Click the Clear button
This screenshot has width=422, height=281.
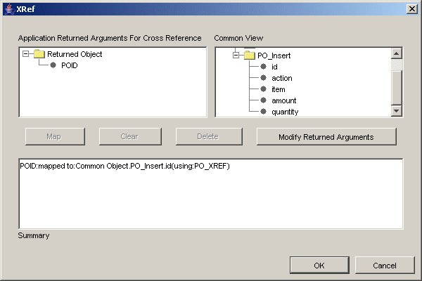[x=130, y=136]
